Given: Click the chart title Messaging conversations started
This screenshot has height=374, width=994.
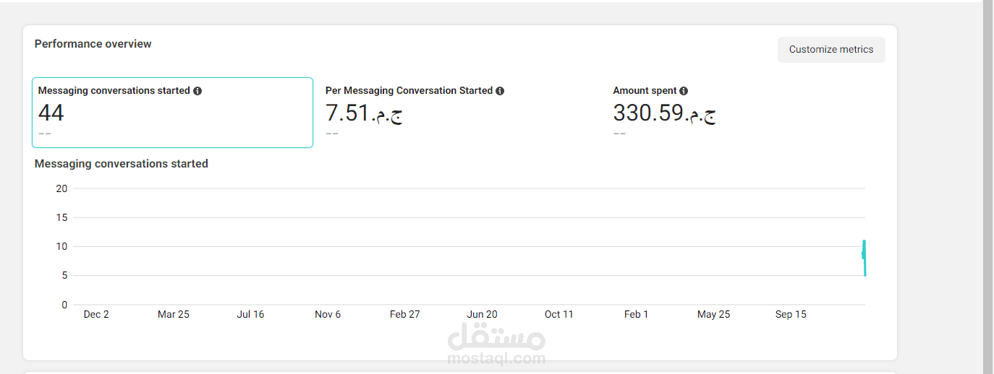Looking at the screenshot, I should click(x=122, y=164).
